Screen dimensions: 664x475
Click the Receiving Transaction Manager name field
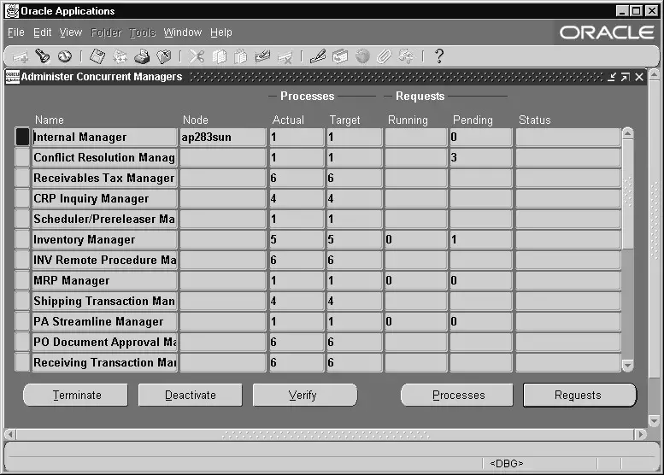(104, 363)
